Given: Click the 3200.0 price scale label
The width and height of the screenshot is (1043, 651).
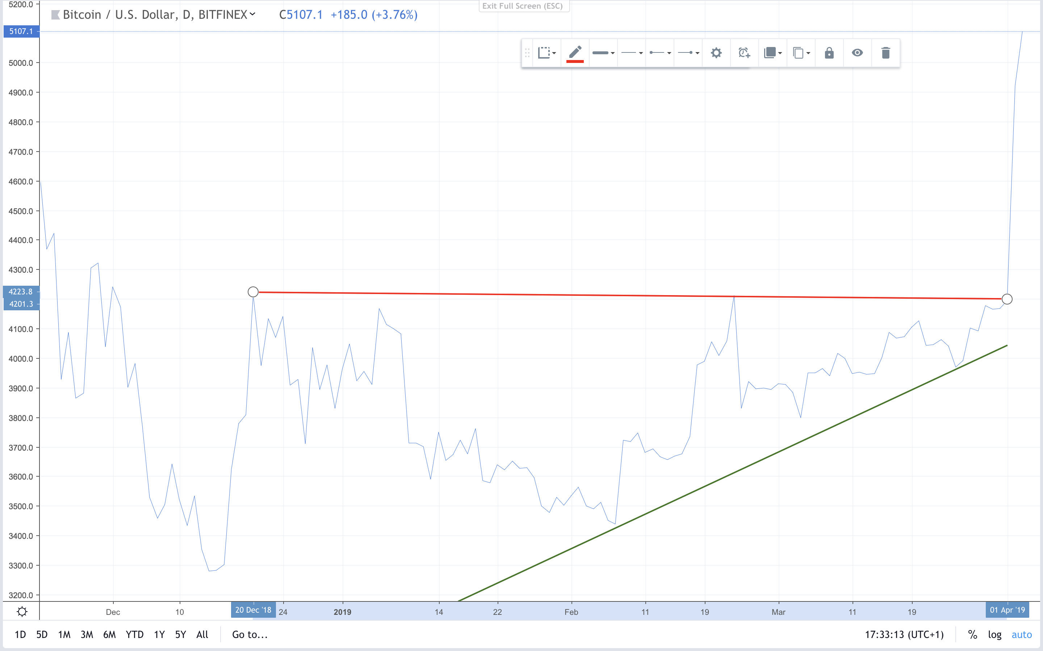Looking at the screenshot, I should [x=21, y=595].
